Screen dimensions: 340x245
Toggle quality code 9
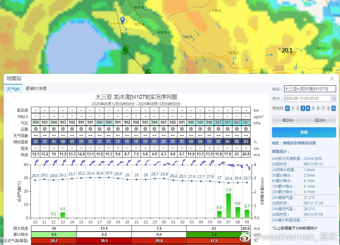[334, 108]
